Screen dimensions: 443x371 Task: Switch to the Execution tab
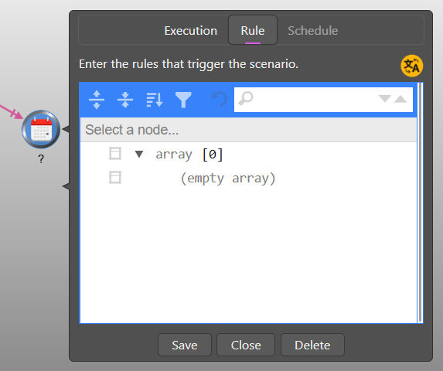coord(191,30)
